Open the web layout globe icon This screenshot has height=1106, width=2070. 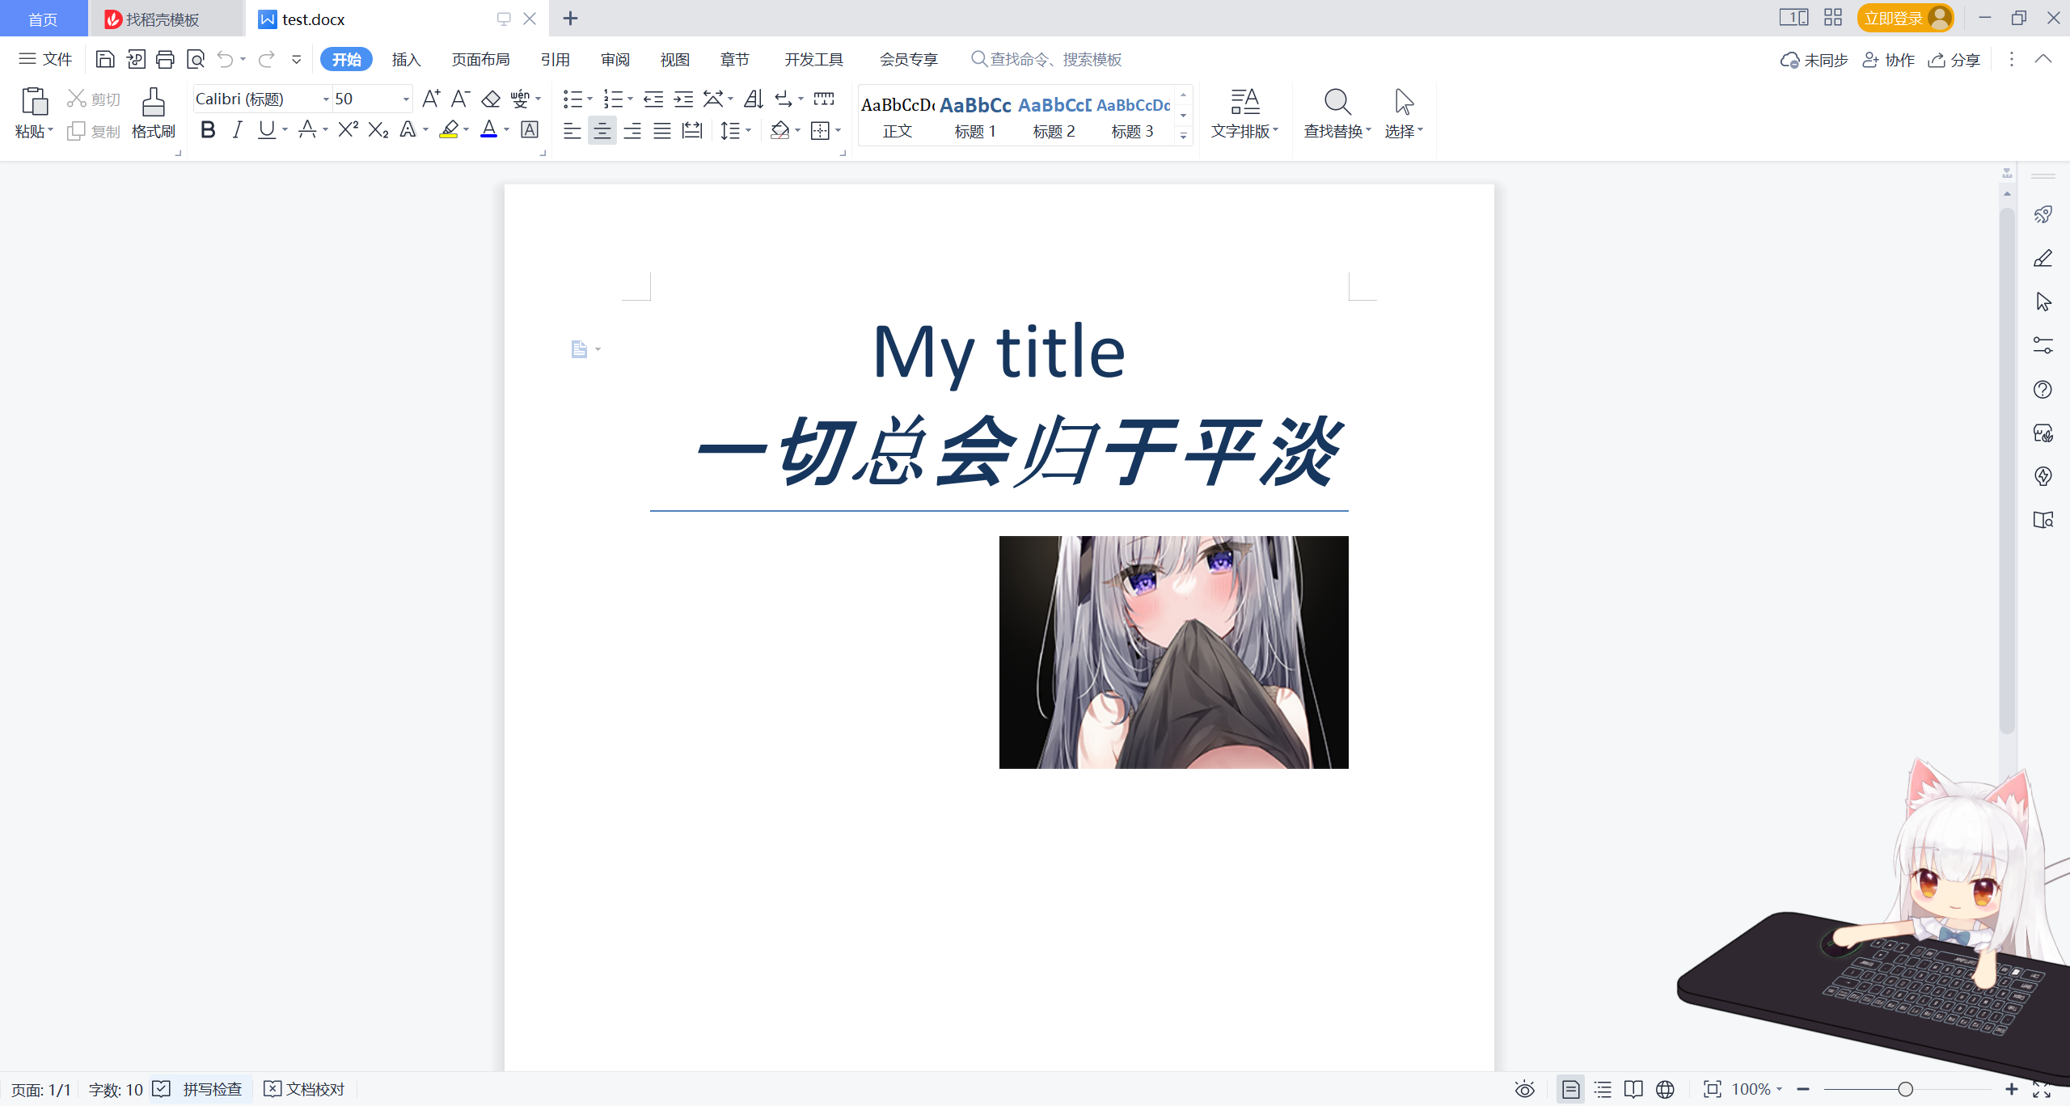click(1665, 1089)
